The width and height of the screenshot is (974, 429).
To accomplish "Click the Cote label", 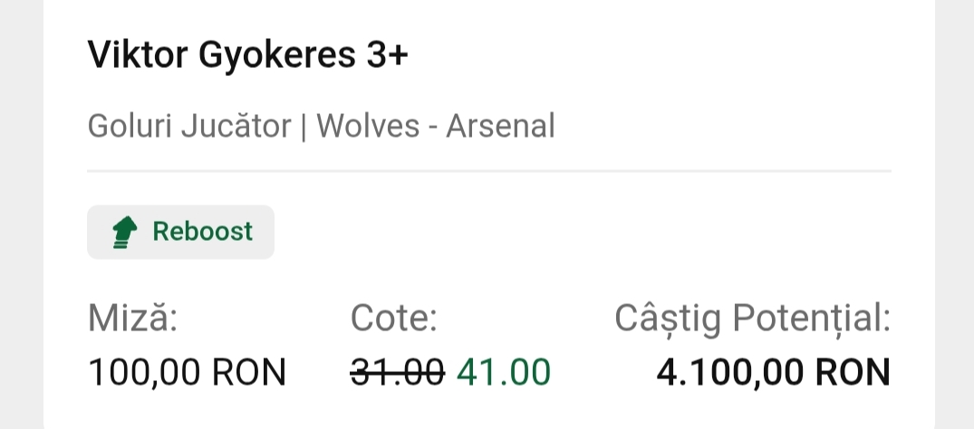I will (x=394, y=318).
